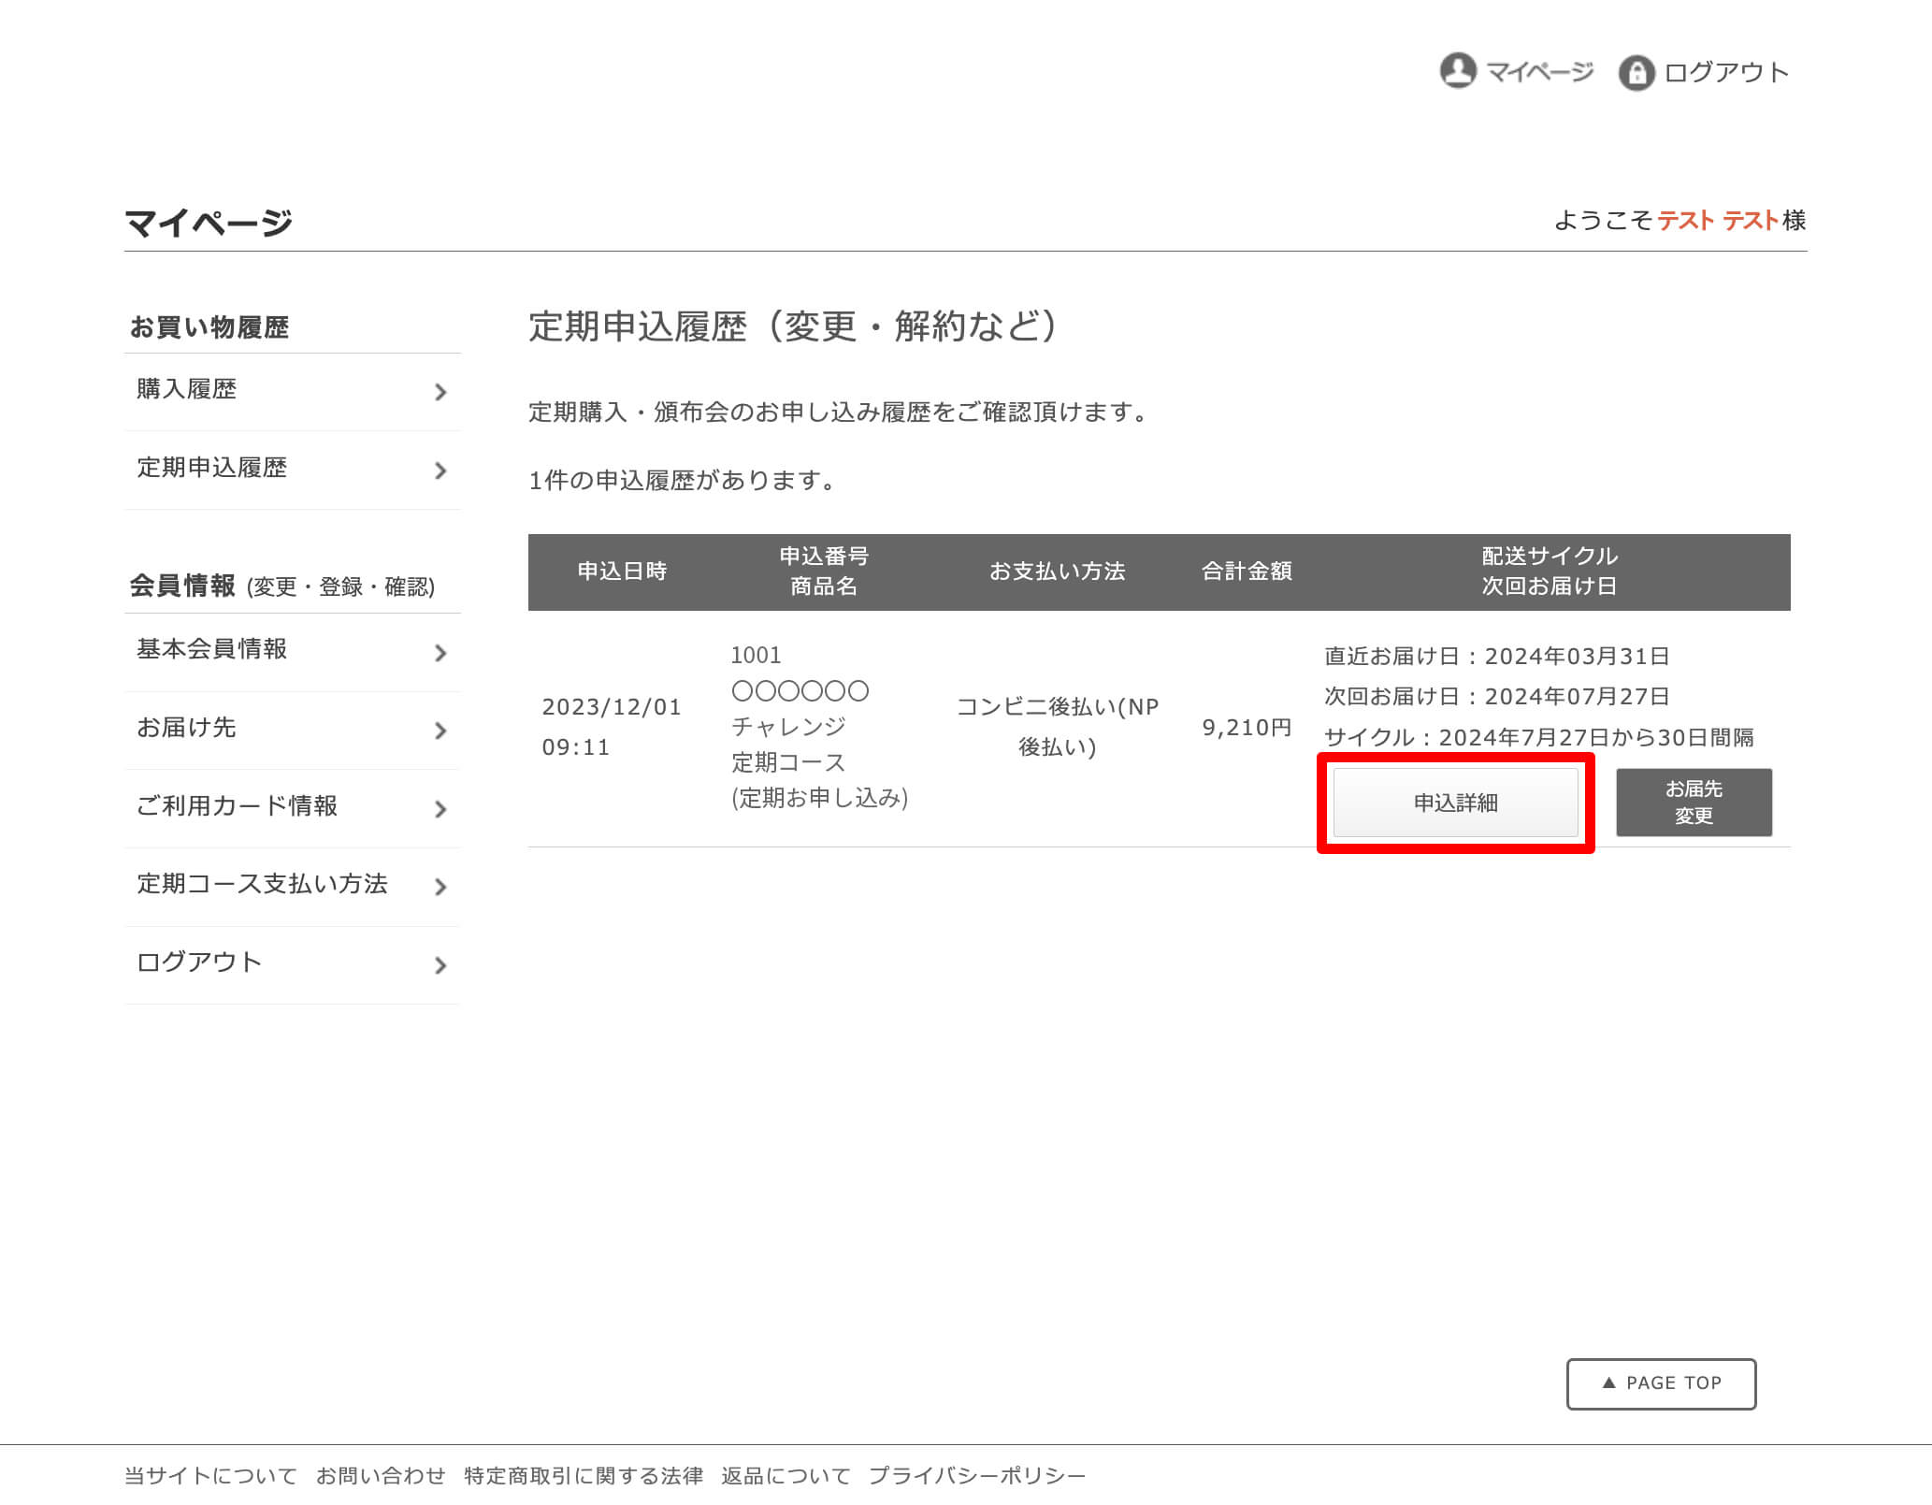Click chevron arrow beside 定期申込履歴

click(440, 470)
